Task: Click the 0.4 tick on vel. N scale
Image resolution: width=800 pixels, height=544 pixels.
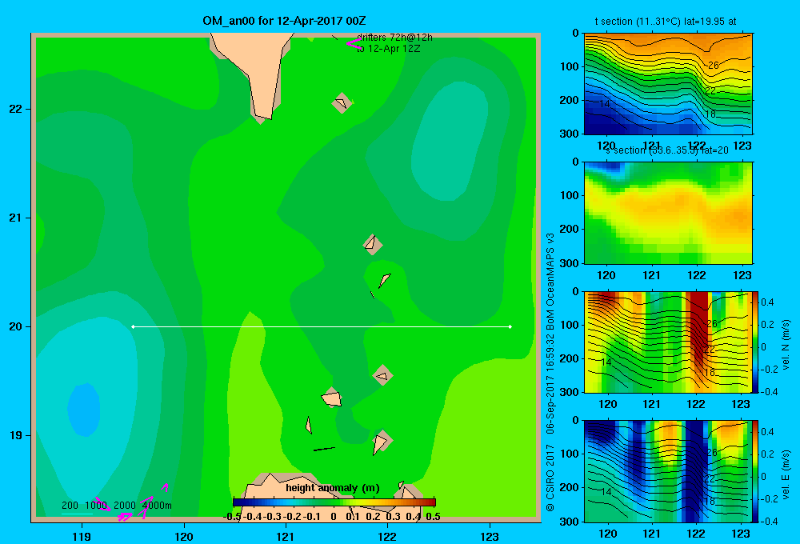Action: [x=767, y=302]
